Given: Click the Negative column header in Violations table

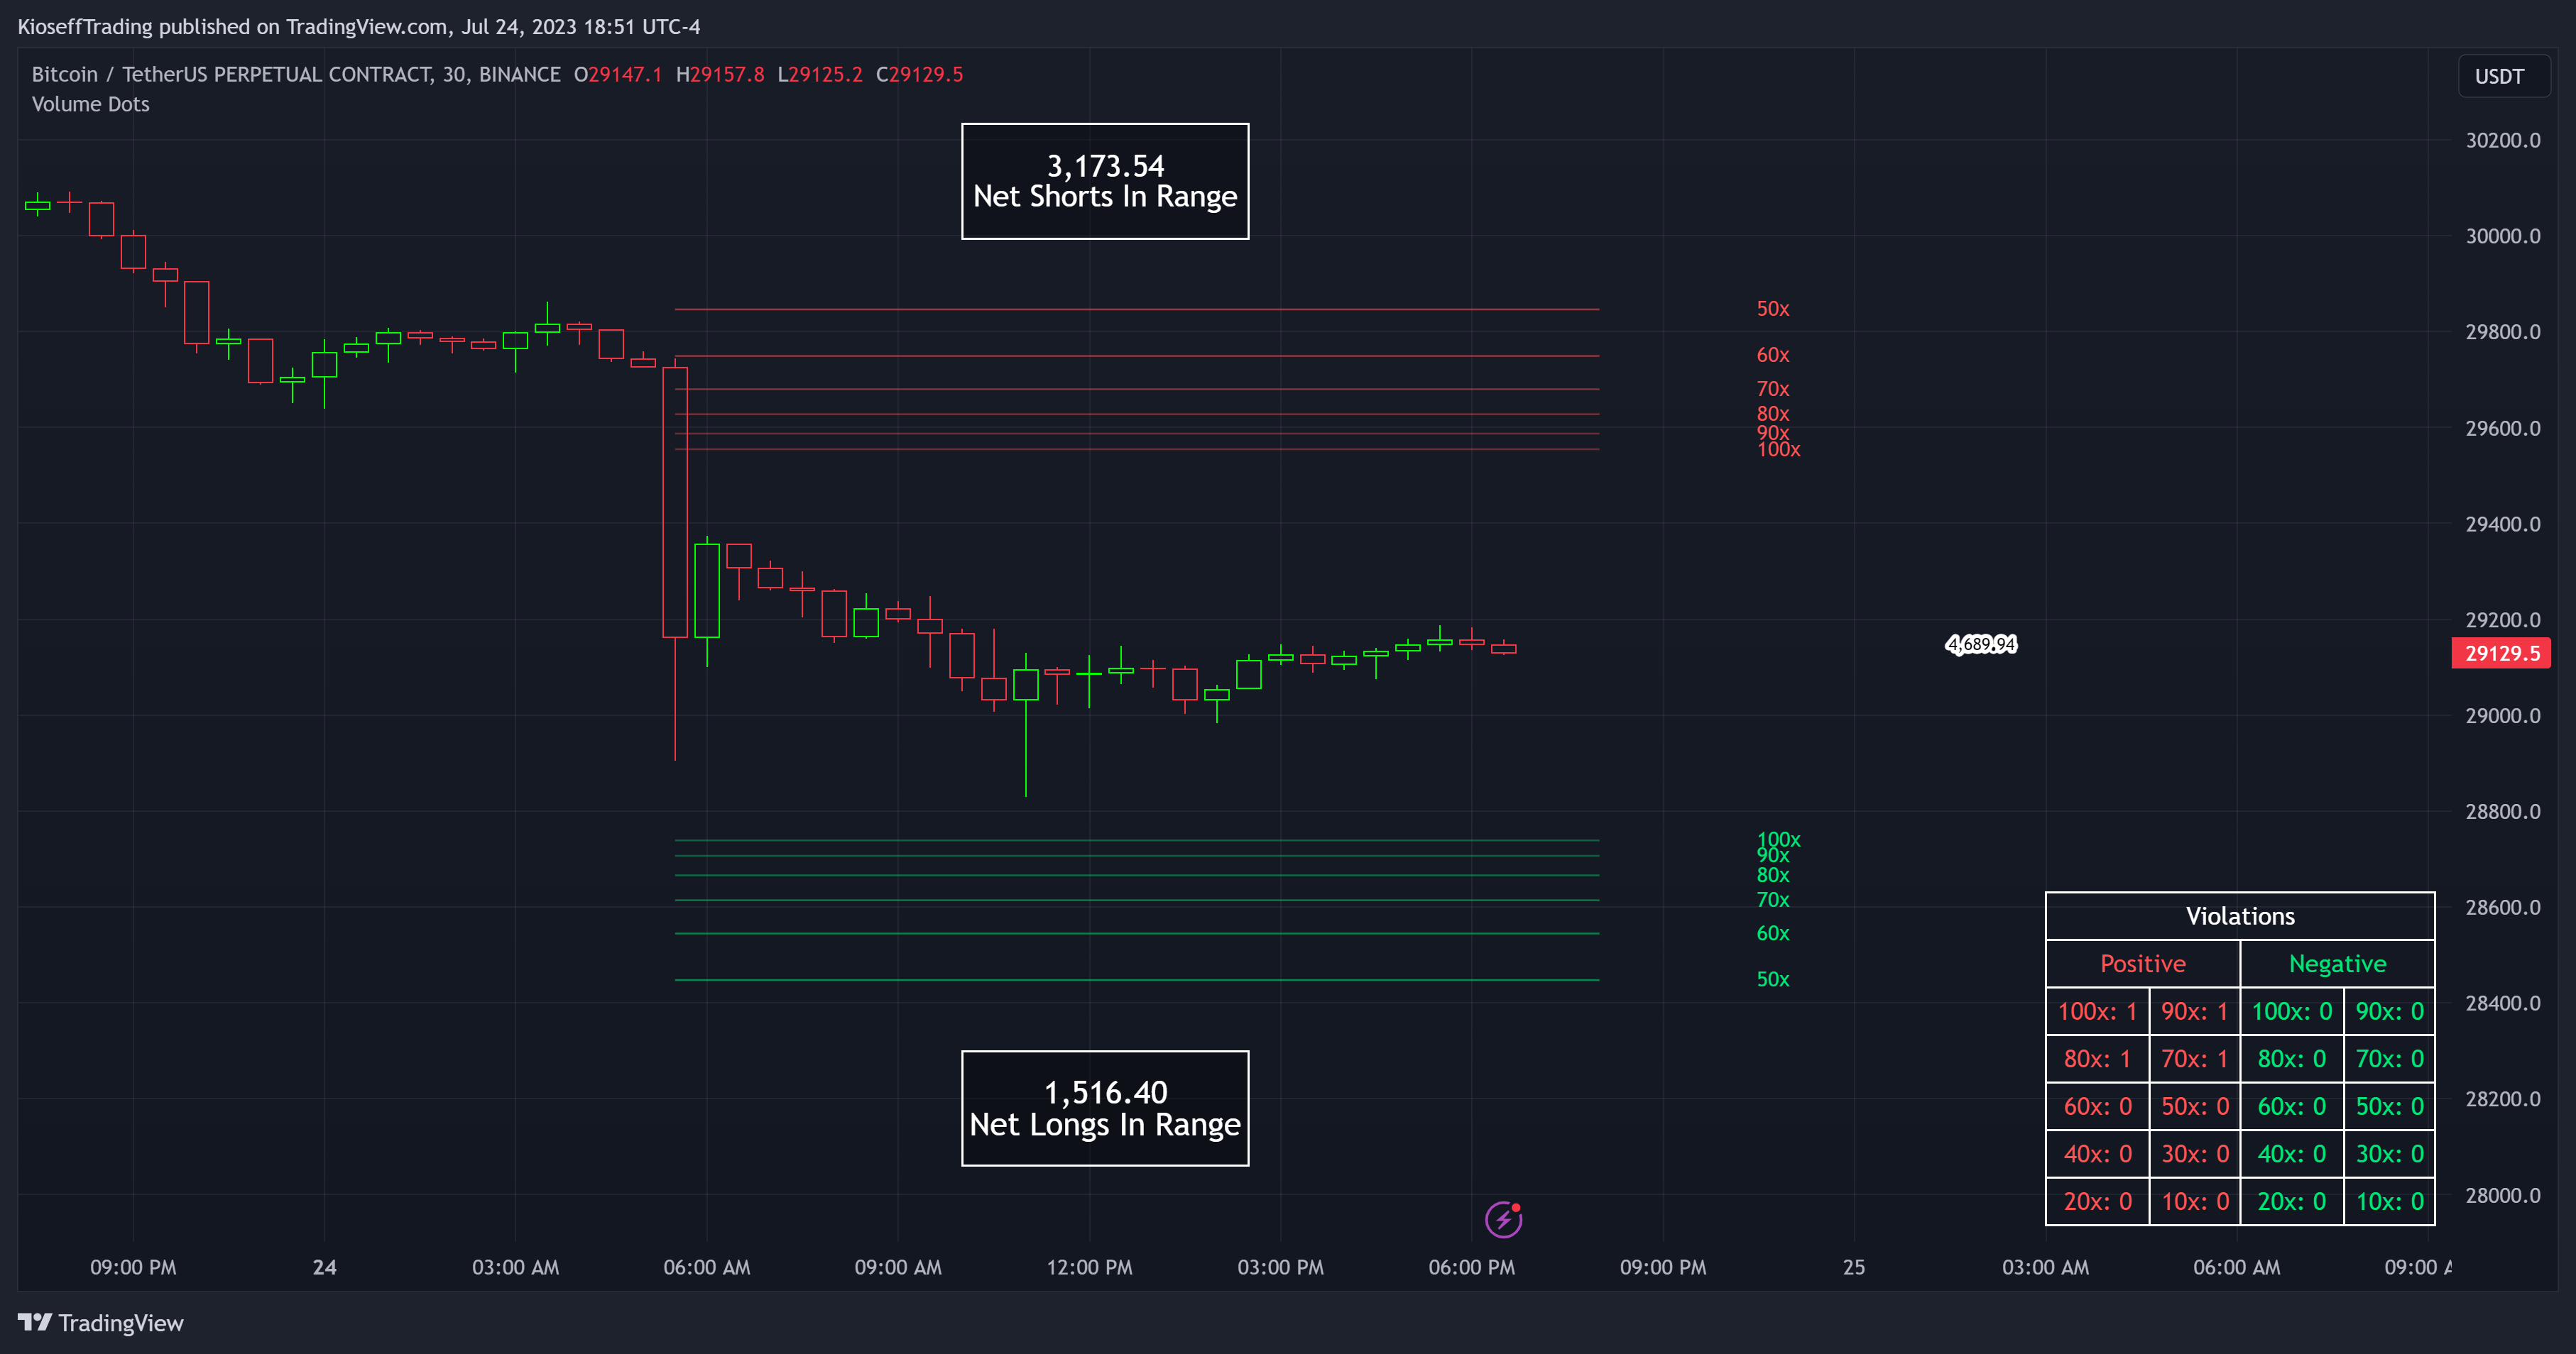Looking at the screenshot, I should coord(2337,964).
